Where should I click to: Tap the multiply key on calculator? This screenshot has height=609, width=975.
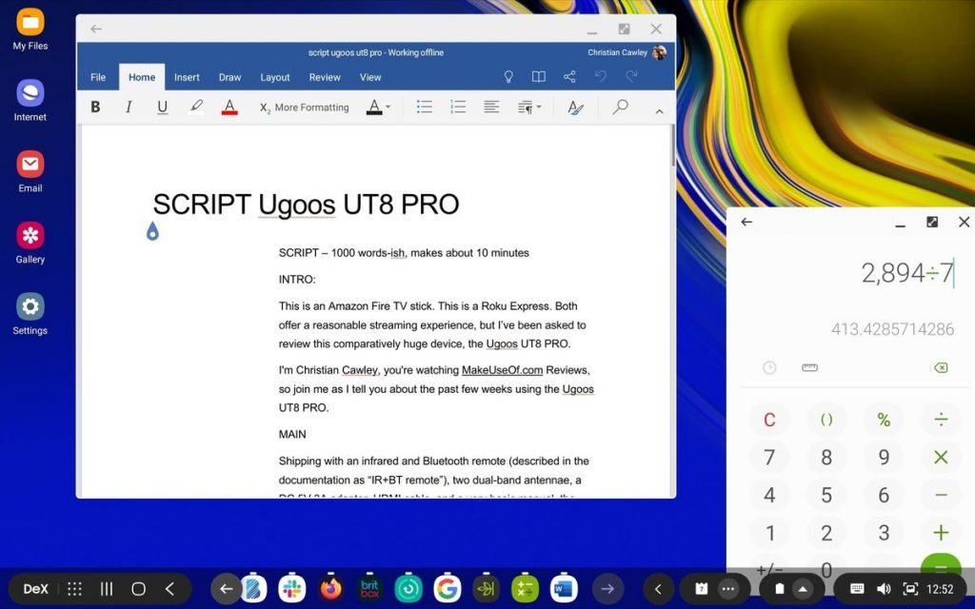[x=941, y=458]
